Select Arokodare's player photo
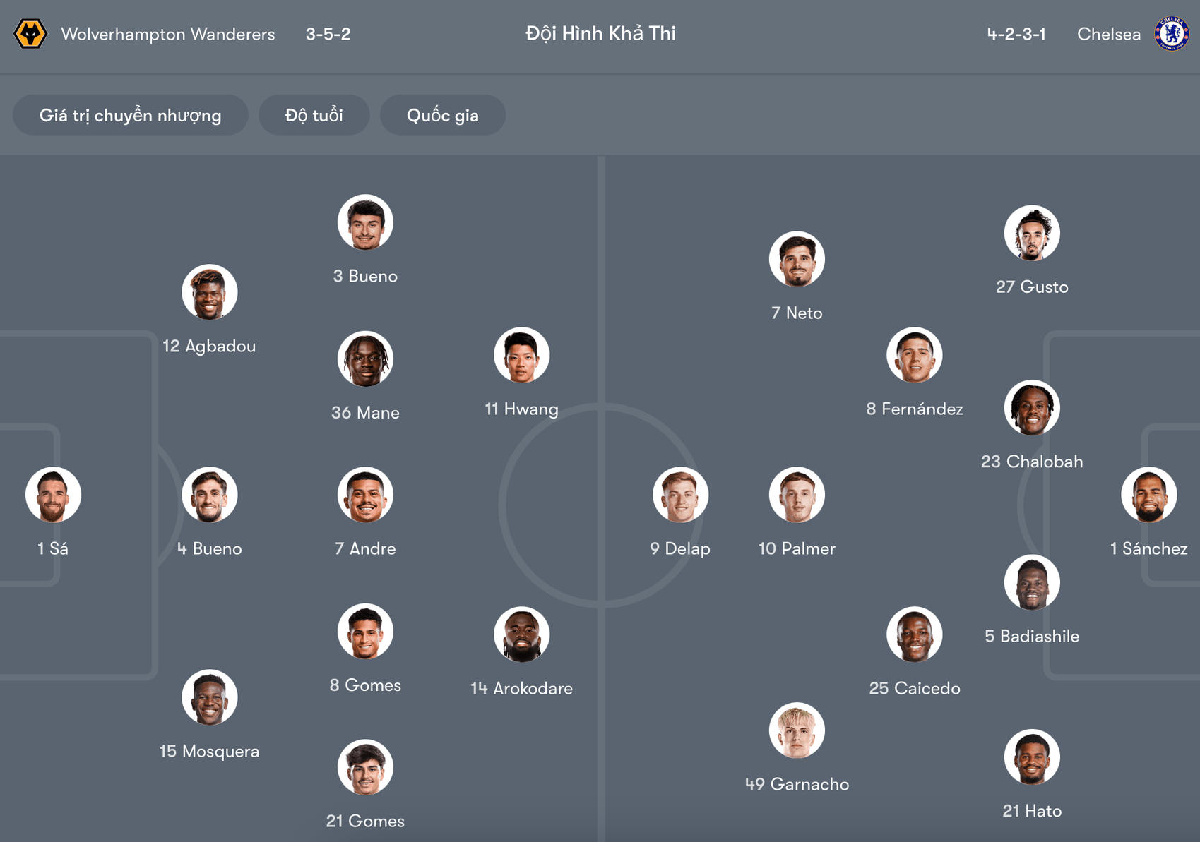Viewport: 1200px width, 842px height. 521,634
